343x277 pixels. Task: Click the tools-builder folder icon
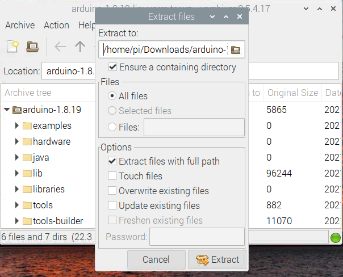point(27,221)
